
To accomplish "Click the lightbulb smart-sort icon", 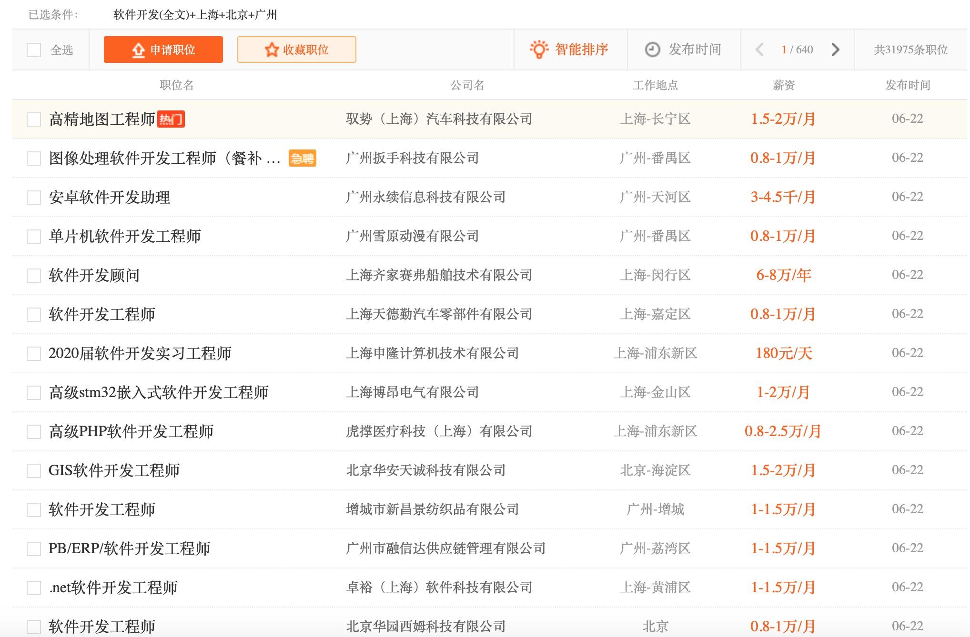I will pyautogui.click(x=539, y=50).
